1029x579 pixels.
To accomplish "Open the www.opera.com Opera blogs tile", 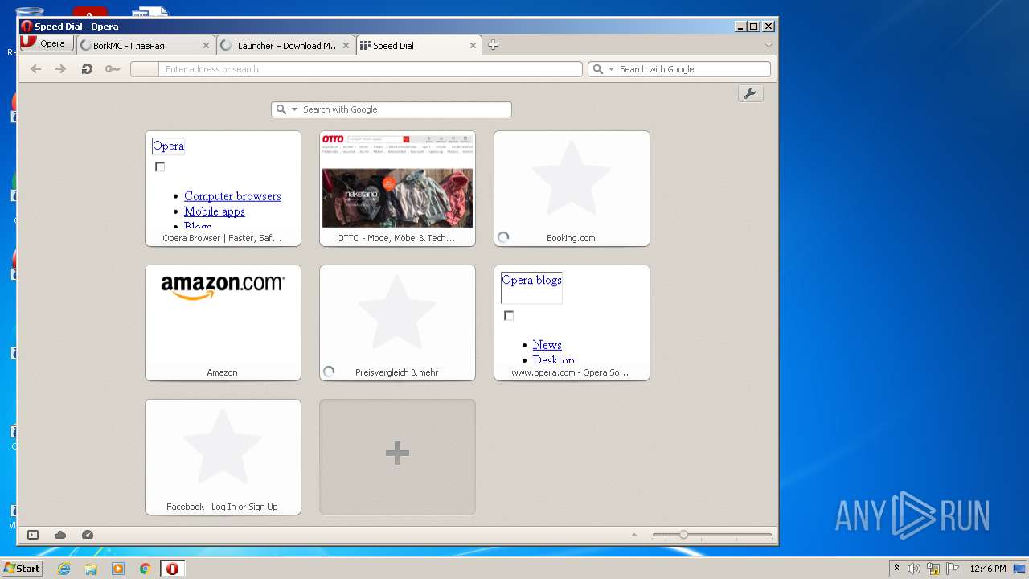I will tap(572, 323).
